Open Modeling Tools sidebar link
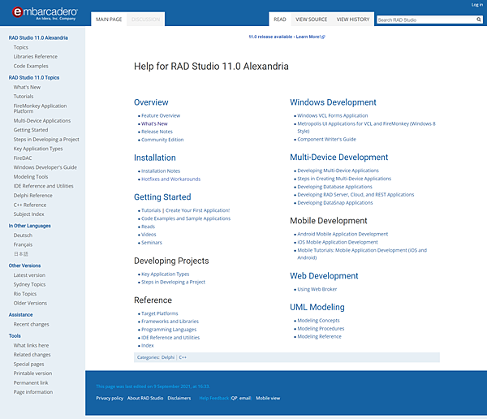Screen dimensions: 487x419 click(x=31, y=176)
